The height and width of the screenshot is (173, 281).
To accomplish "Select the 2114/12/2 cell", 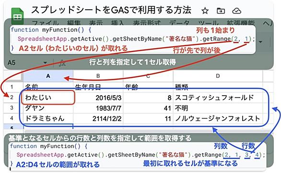I will (98, 118).
